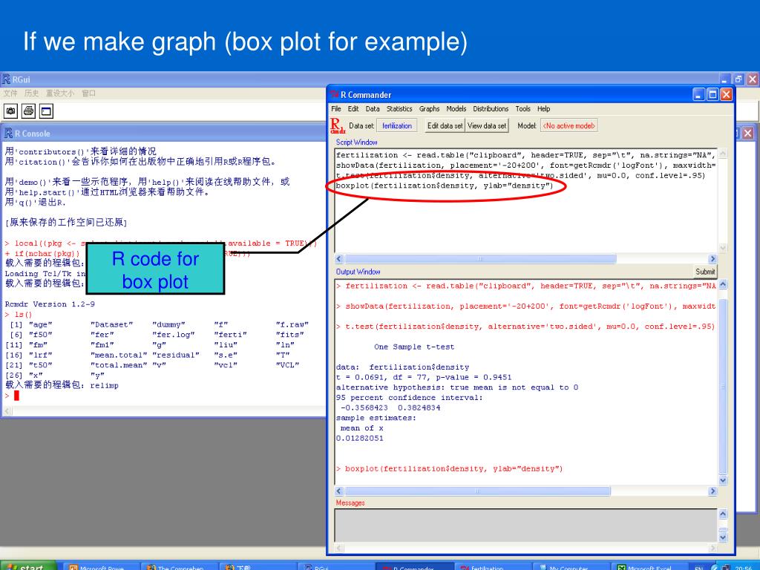Click the Script Window horizontal scrollbar thumb
This screenshot has height=570, width=760.
pos(480,259)
